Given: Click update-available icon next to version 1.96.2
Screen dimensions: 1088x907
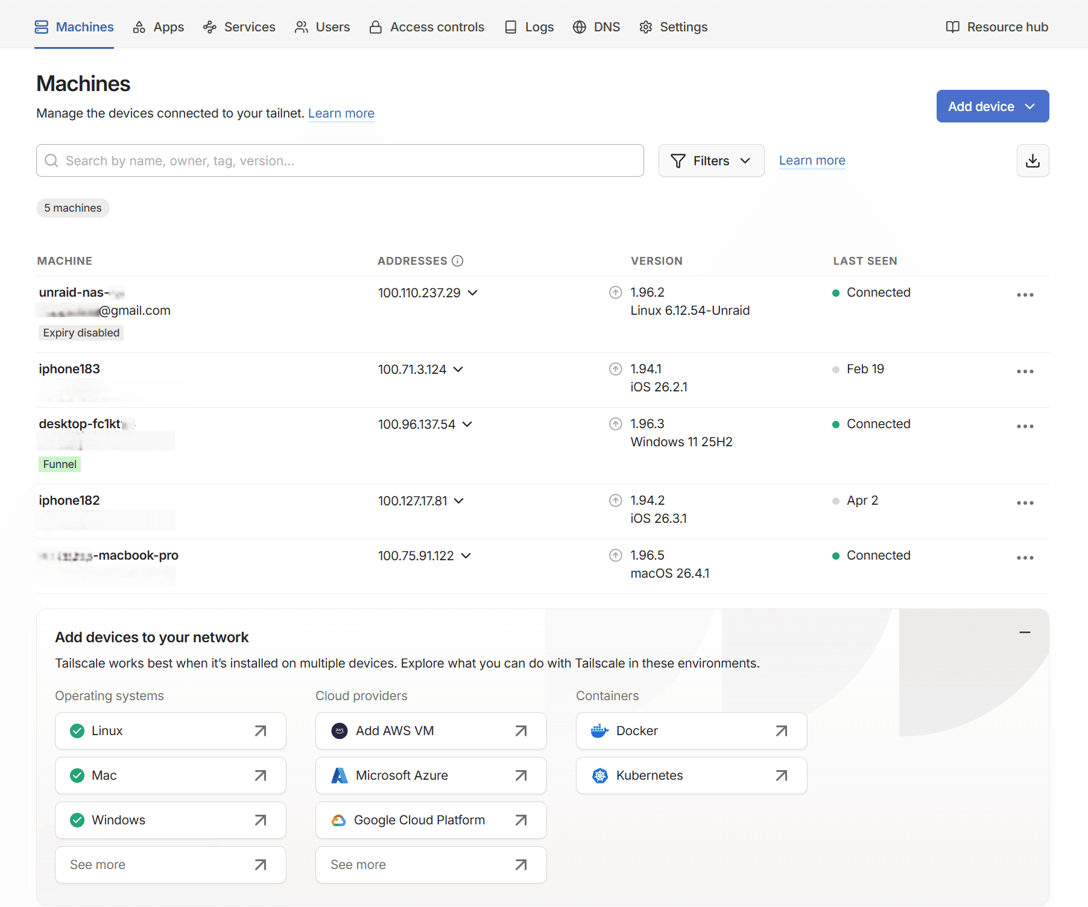Looking at the screenshot, I should (x=616, y=292).
